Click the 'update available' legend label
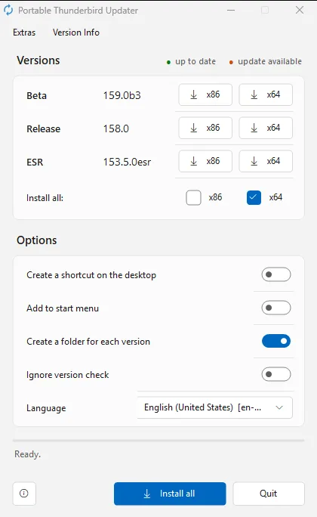The image size is (317, 517). coord(269,62)
